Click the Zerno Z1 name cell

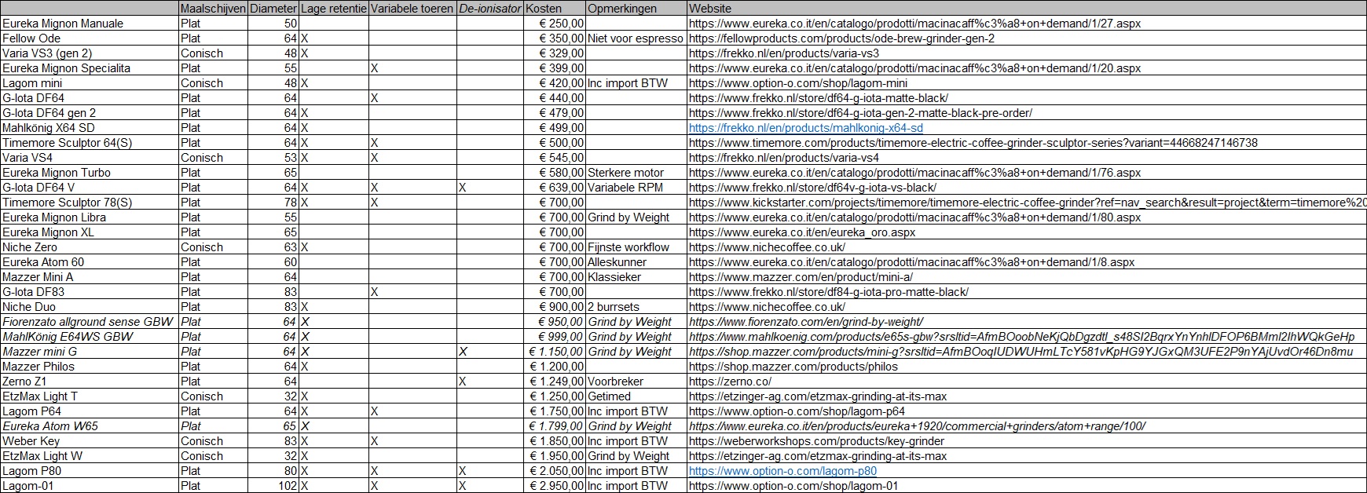coord(90,382)
